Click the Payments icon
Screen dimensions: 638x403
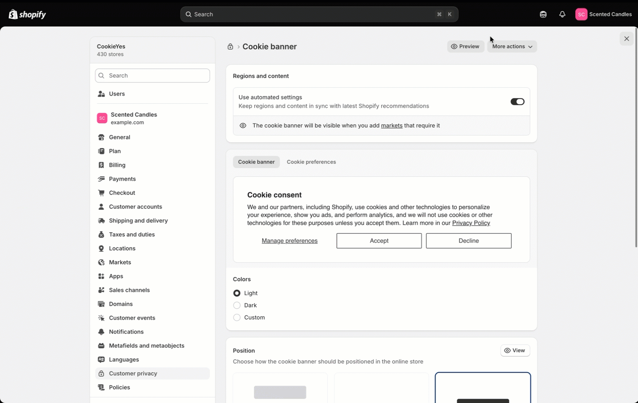coord(101,179)
